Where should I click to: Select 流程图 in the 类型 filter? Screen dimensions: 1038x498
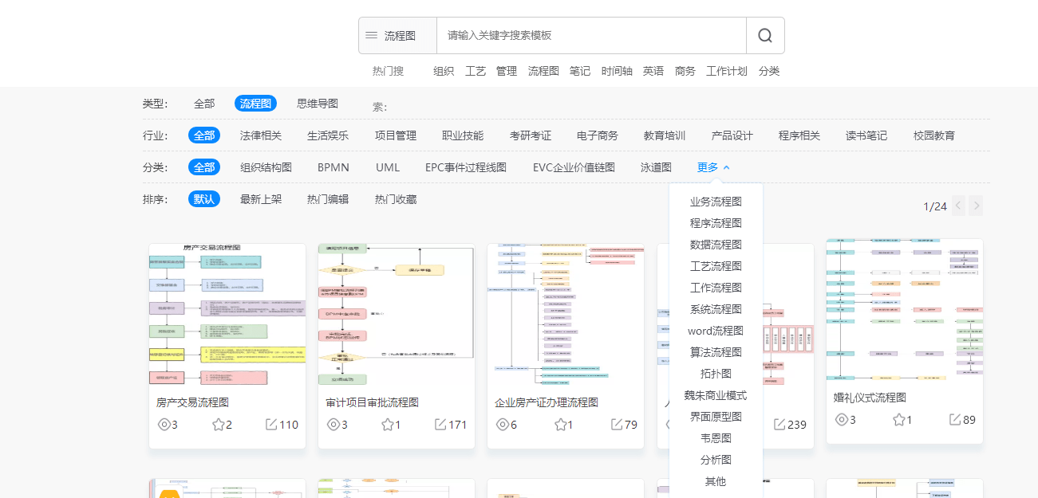click(x=255, y=104)
